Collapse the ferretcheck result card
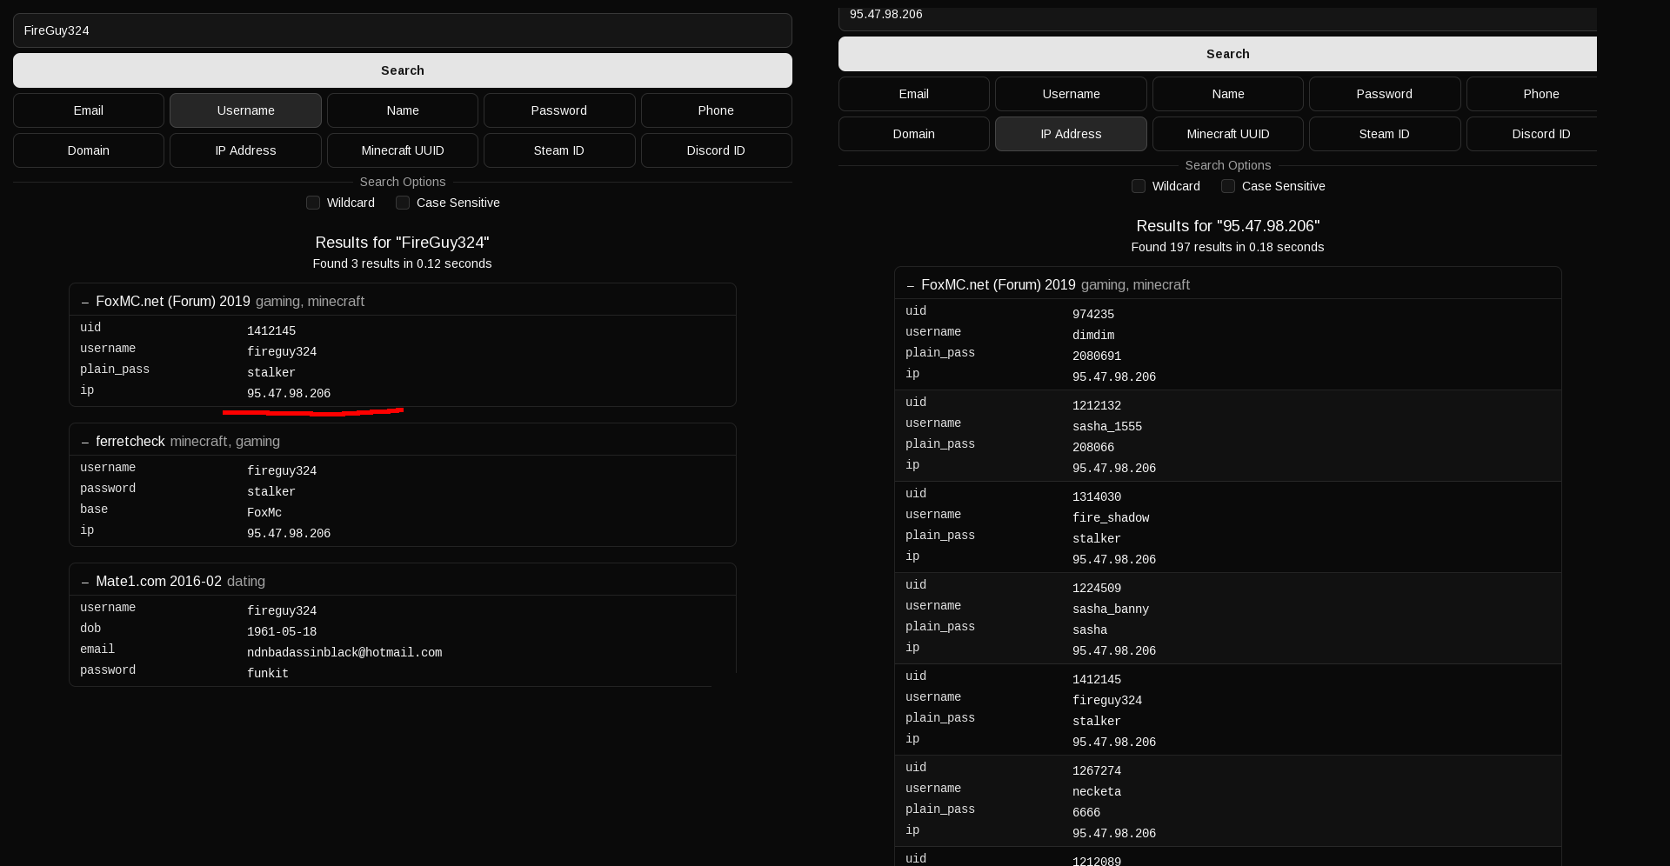This screenshot has height=866, width=1670. pyautogui.click(x=85, y=442)
